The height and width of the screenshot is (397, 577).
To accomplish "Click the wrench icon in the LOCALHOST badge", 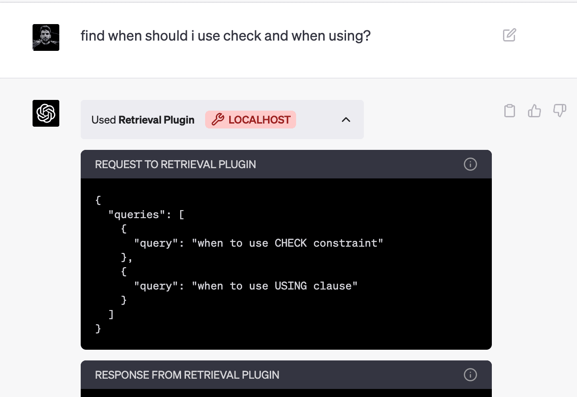I will coord(218,120).
